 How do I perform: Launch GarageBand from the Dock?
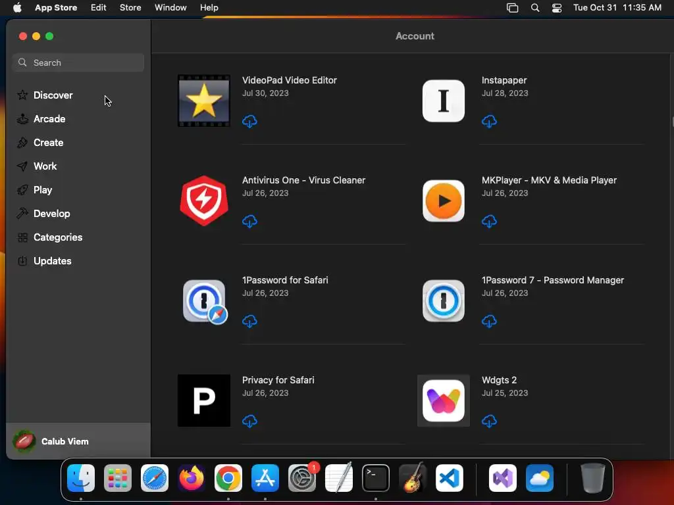413,478
